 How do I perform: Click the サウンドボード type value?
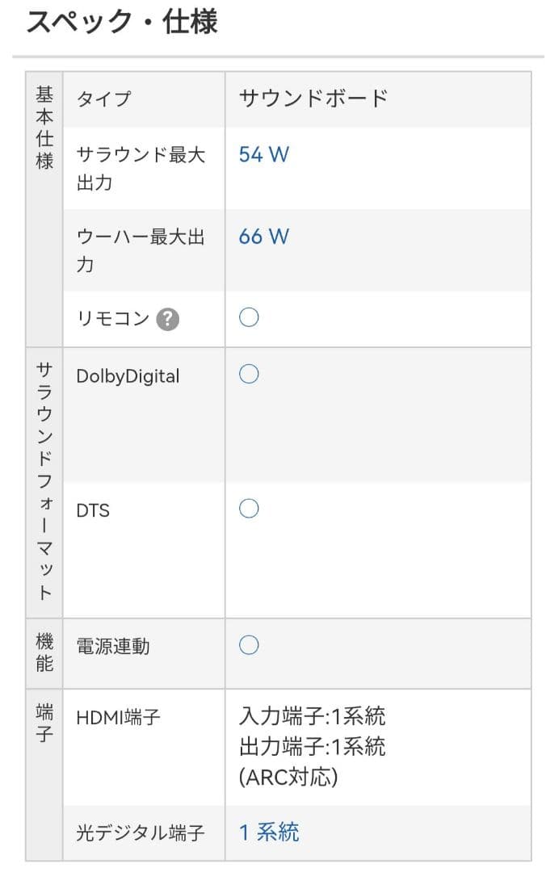pos(313,99)
